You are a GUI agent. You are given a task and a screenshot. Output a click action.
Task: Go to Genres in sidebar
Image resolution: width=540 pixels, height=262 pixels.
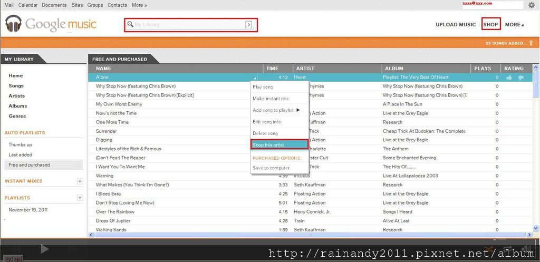(17, 116)
